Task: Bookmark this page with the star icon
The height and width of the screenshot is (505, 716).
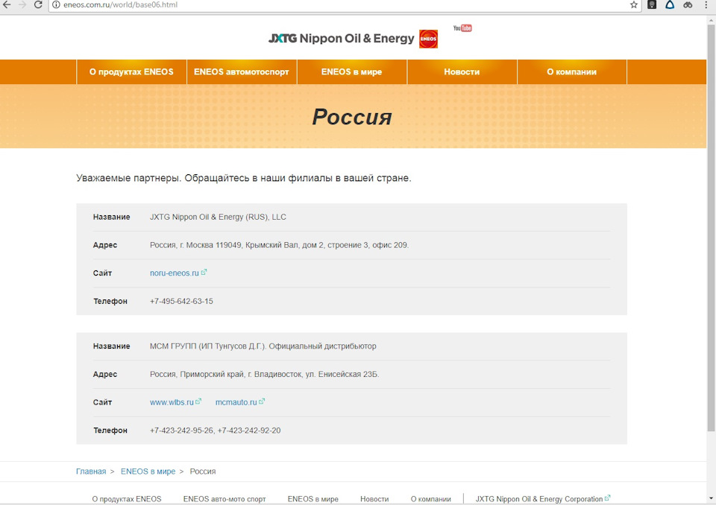Action: [634, 4]
